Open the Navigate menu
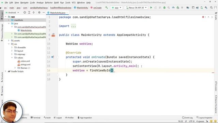Viewport: 218px width, 123px height. click(24, 2)
